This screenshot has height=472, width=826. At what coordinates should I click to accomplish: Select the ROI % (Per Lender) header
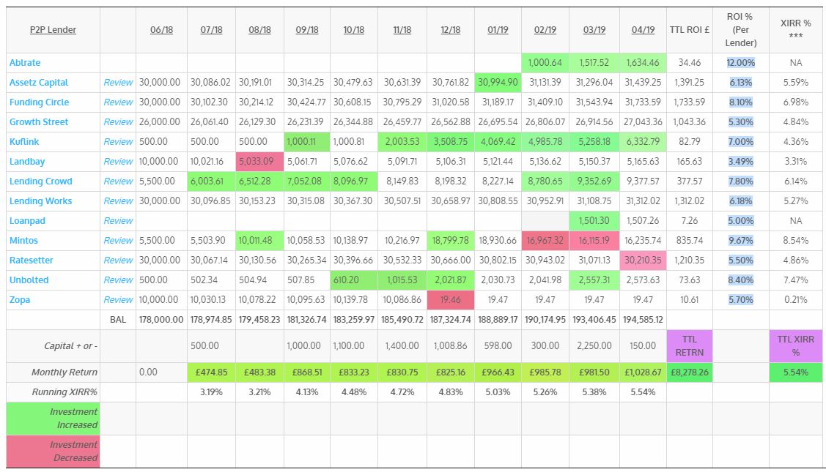741,30
